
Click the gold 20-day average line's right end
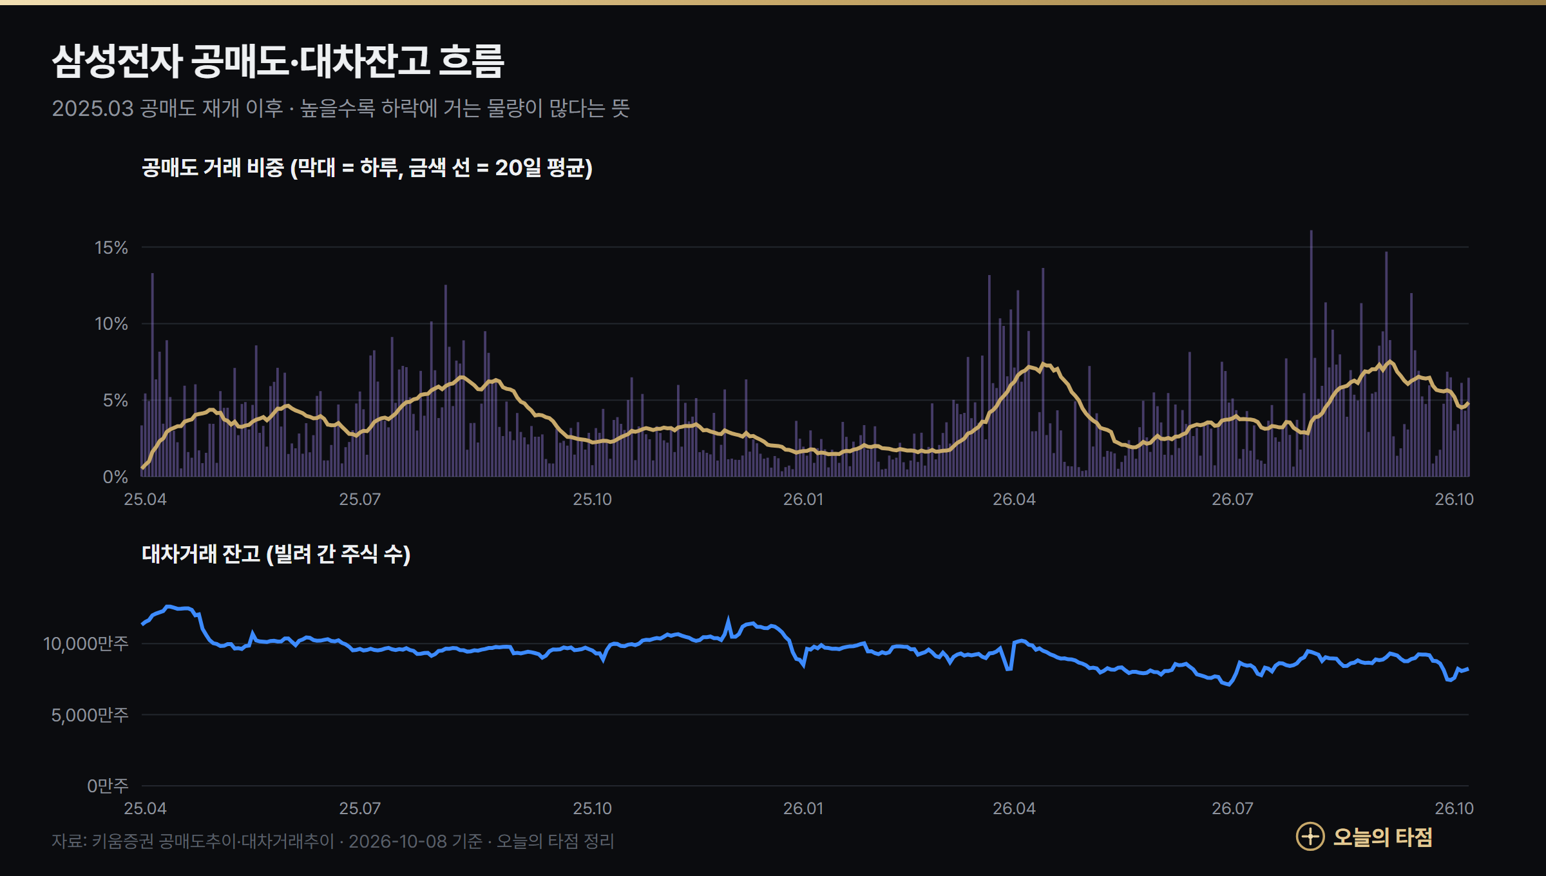click(x=1467, y=403)
